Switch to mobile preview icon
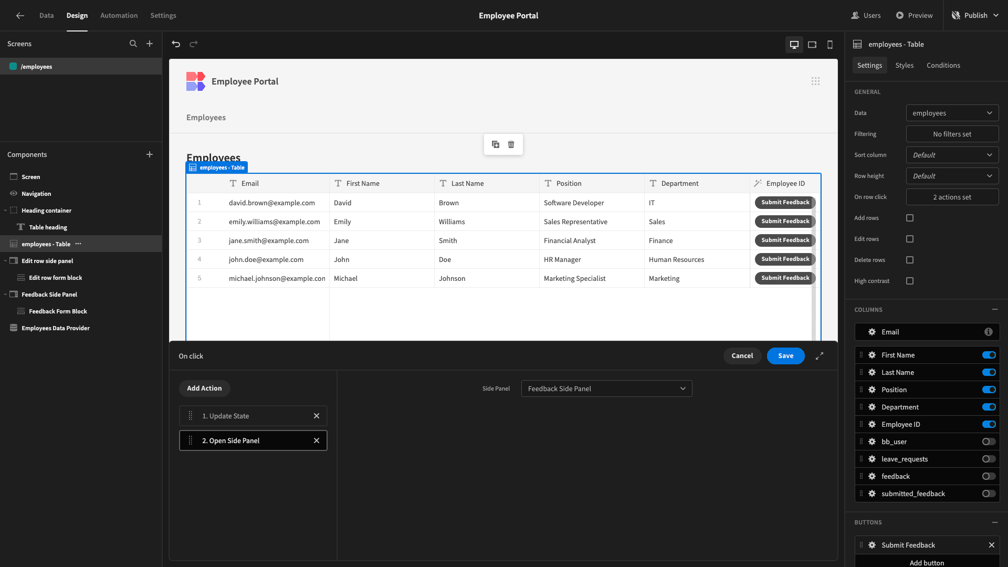 click(x=830, y=45)
